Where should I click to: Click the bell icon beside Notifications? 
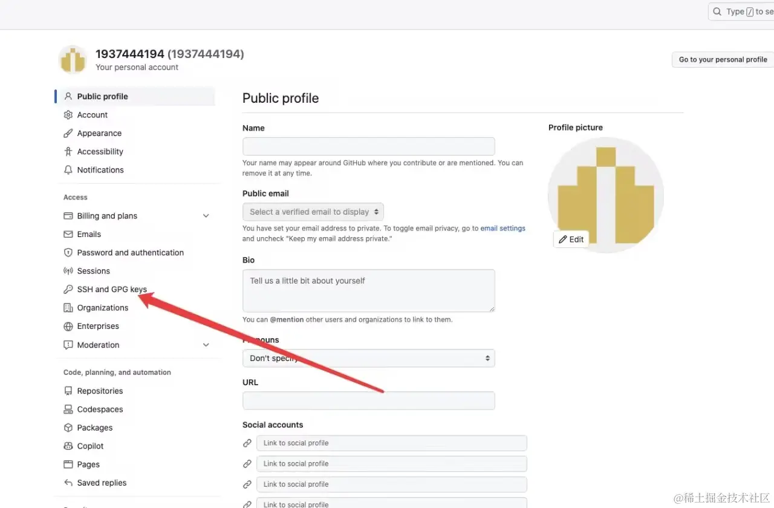tap(68, 169)
